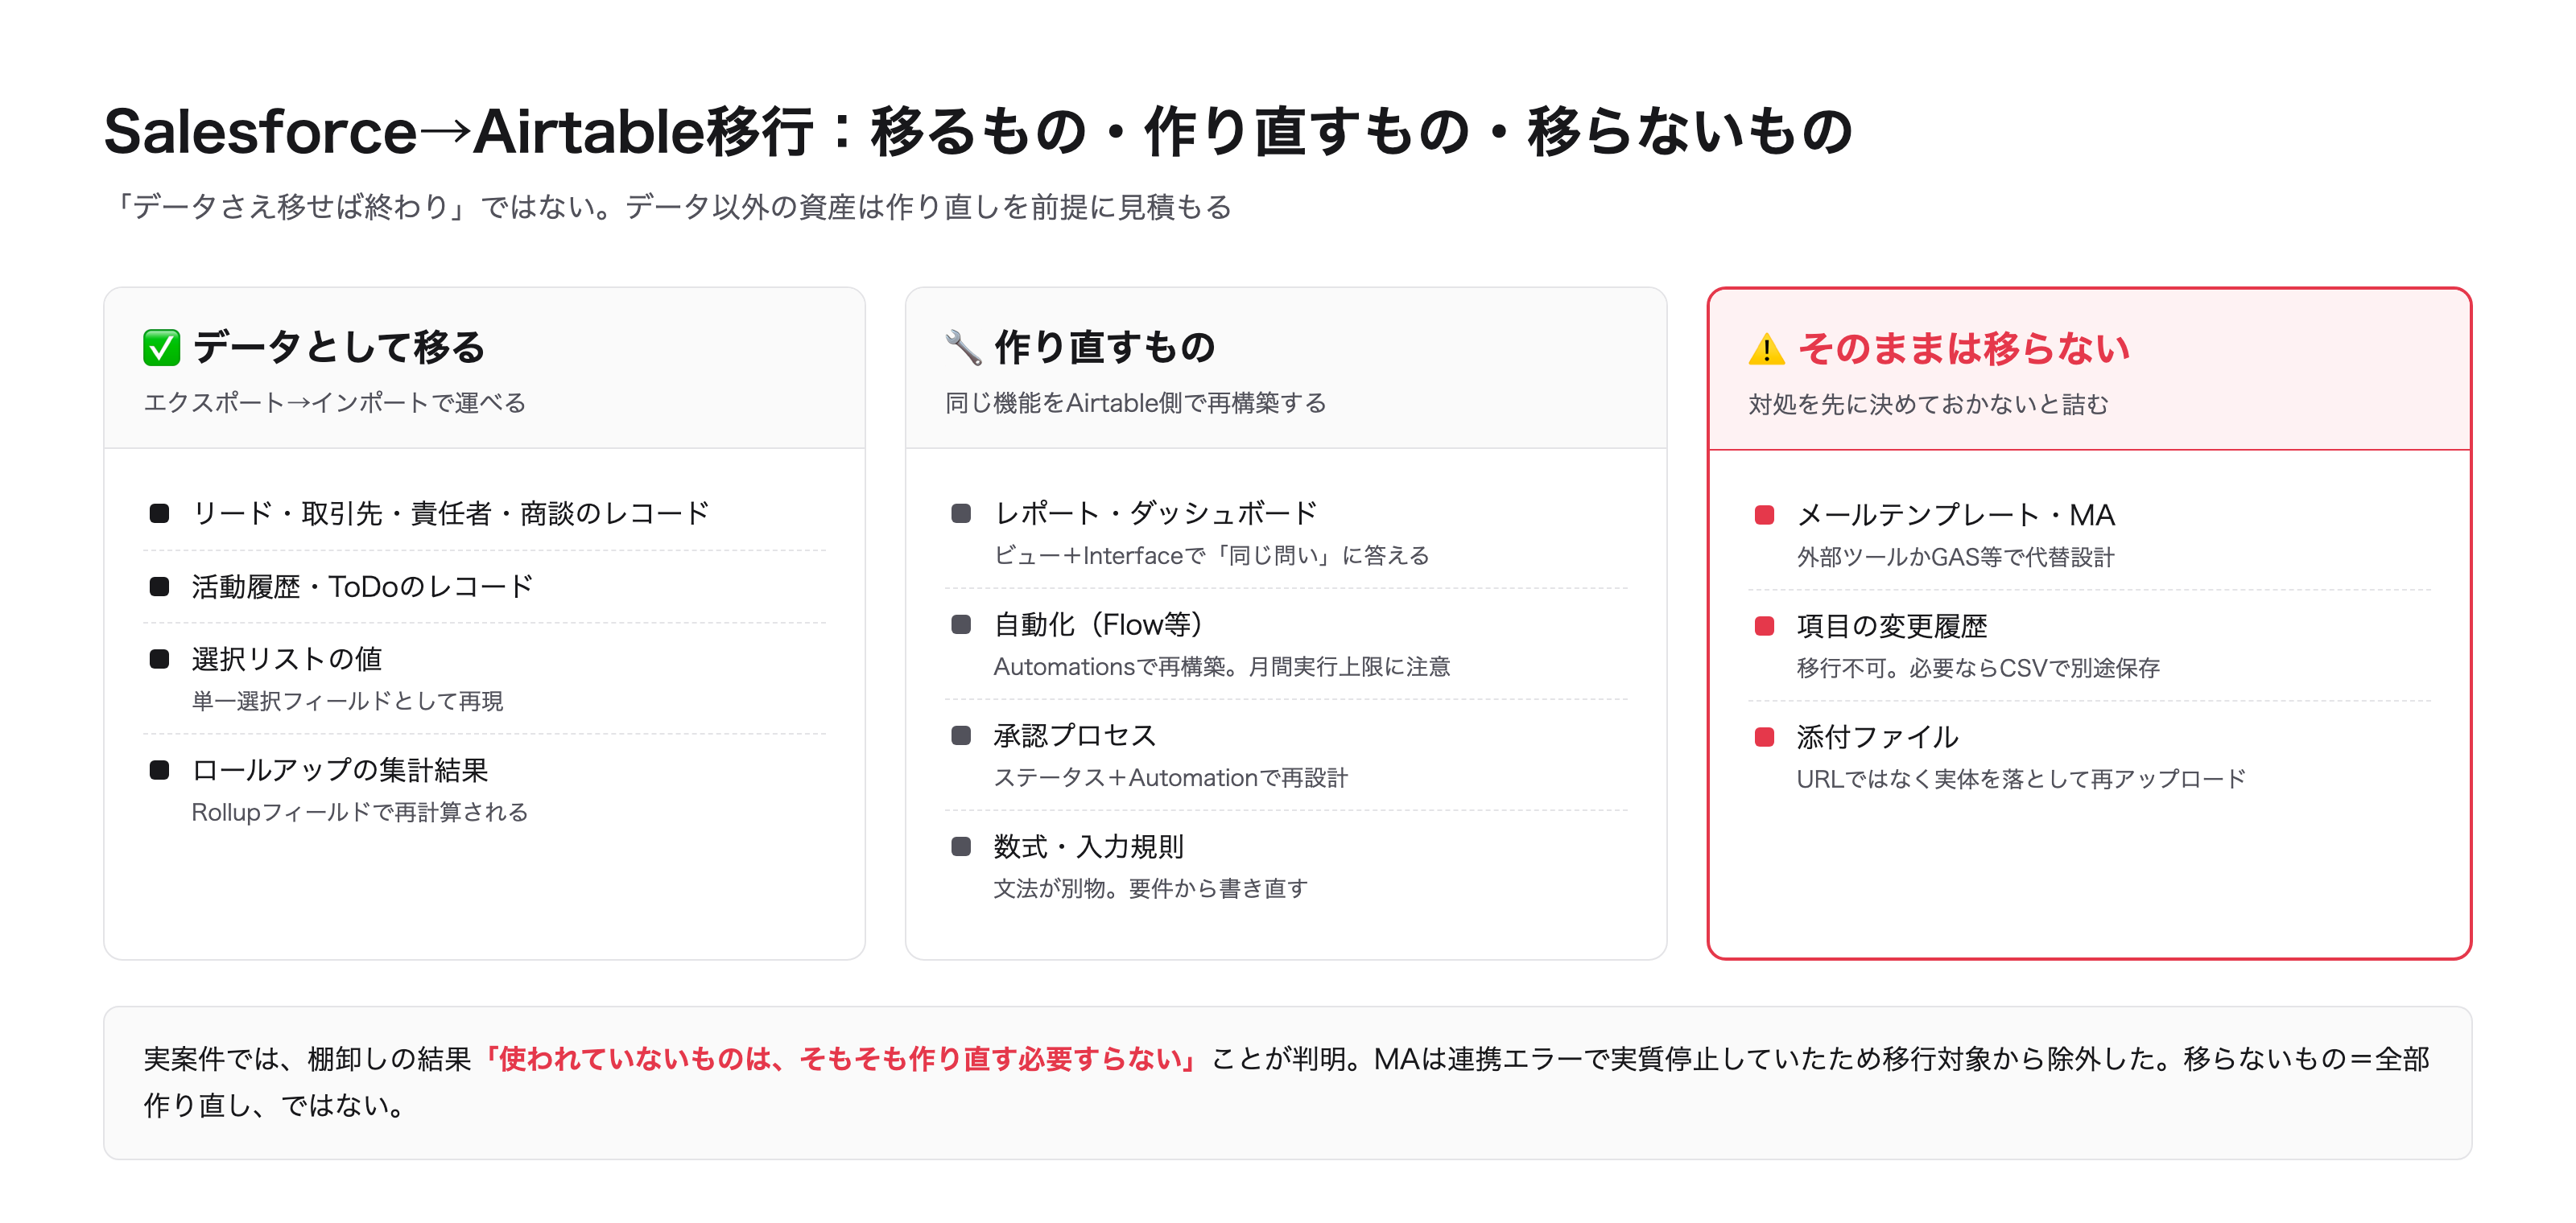Click the wrench icon beside 作り直すもの
The image size is (2576, 1223).
pyautogui.click(x=963, y=348)
